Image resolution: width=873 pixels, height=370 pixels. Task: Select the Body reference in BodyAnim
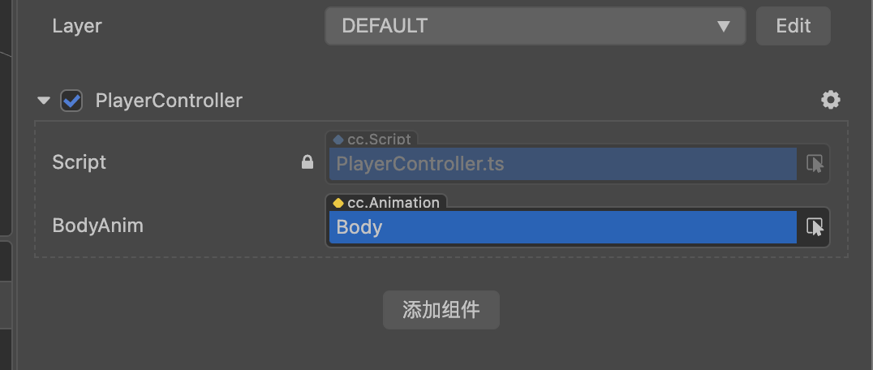(x=562, y=227)
